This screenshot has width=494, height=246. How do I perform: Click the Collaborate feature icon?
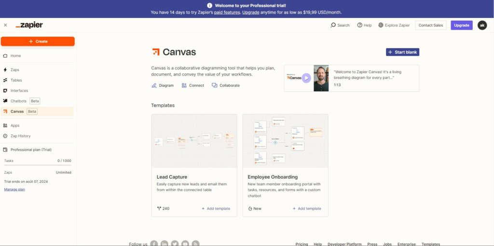tap(215, 85)
